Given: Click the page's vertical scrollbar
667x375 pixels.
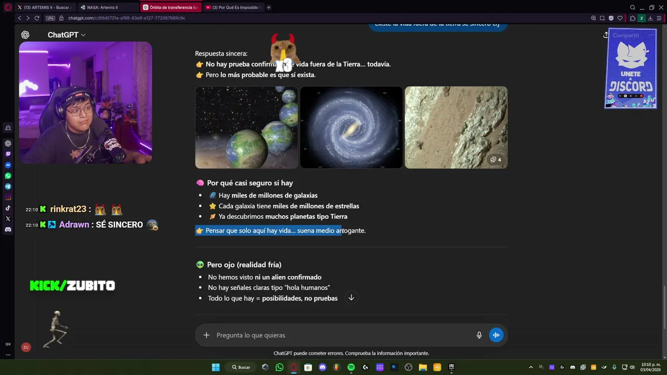Looking at the screenshot, I should click(664, 307).
